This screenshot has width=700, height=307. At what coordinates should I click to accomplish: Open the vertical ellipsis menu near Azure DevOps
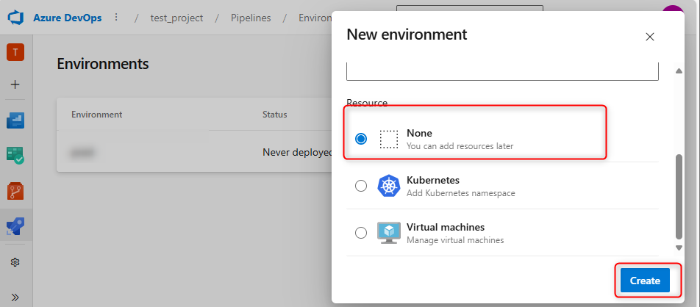coord(115,18)
